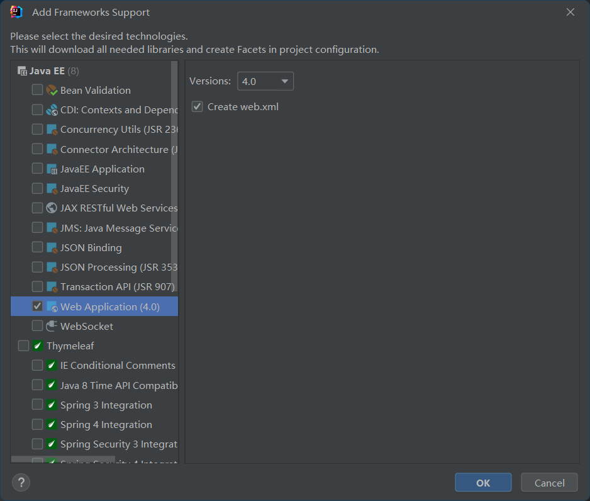Click the Thymeleaf leaf icon
590x501 pixels.
[38, 346]
